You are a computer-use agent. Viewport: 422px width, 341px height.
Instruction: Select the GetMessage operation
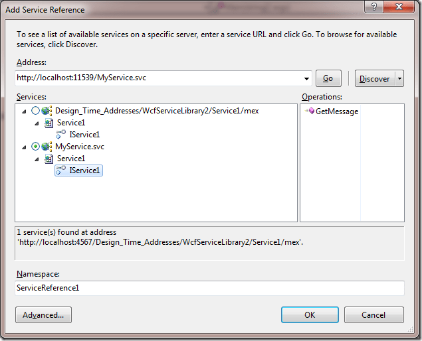tap(336, 111)
